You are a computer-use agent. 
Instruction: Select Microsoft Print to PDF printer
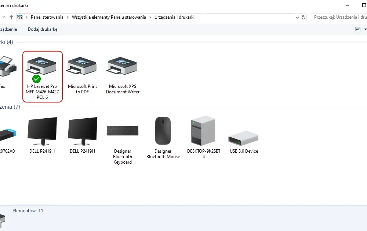[x=82, y=75]
